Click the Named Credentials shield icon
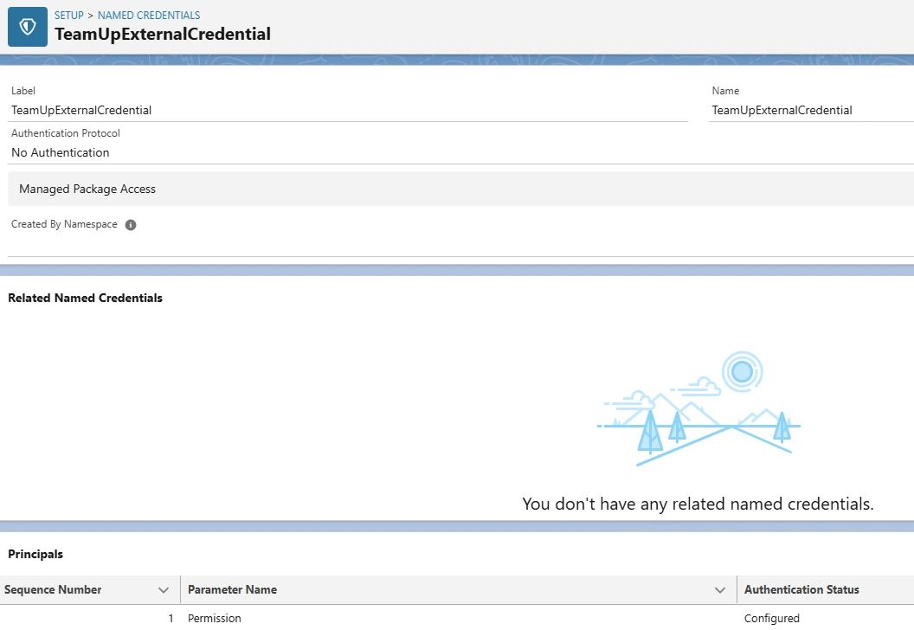914x630 pixels. (28, 27)
